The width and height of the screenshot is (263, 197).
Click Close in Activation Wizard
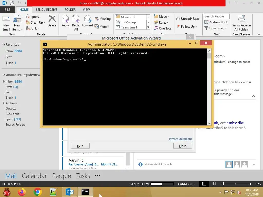click(183, 146)
